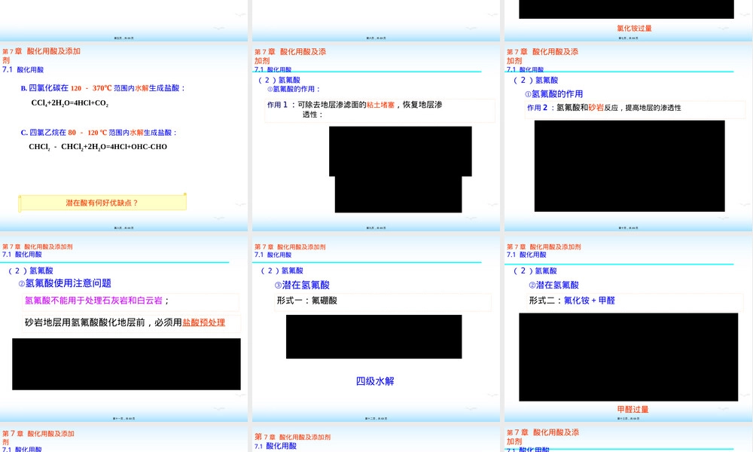Click the line 'C. 四氯乙烷在 80 - 120℃ 范围内水解生成盐酸'
Screen dimensions: 753x452
pos(99,133)
